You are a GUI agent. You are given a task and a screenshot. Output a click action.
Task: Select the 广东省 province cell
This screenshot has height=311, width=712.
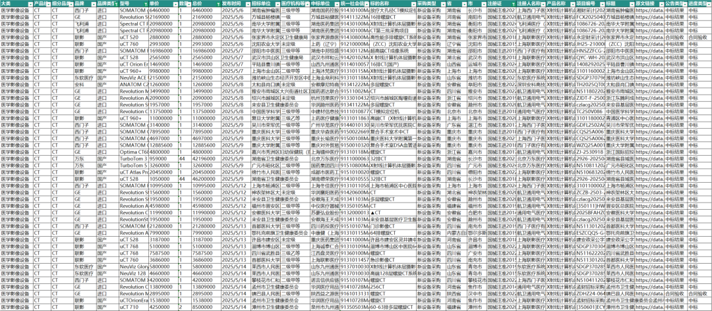coord(456,125)
